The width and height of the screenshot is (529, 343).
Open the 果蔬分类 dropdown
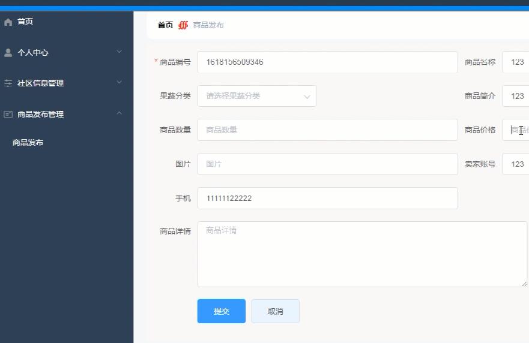pyautogui.click(x=257, y=96)
